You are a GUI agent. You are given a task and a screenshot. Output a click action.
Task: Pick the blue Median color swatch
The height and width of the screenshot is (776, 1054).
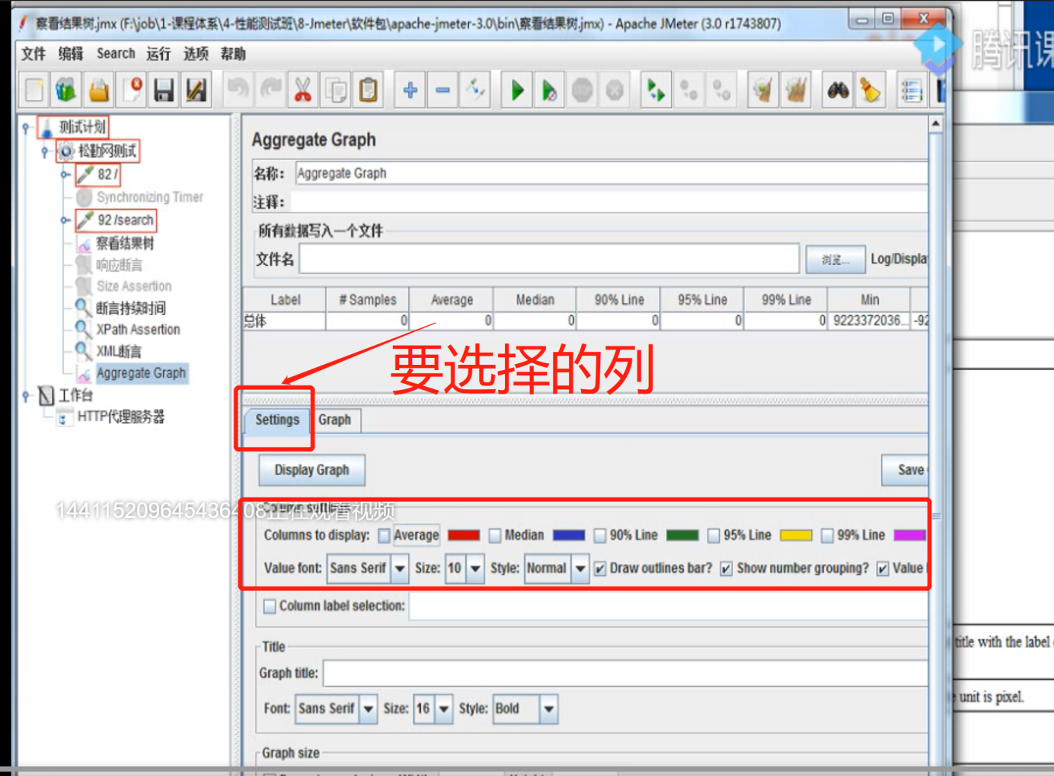point(569,535)
